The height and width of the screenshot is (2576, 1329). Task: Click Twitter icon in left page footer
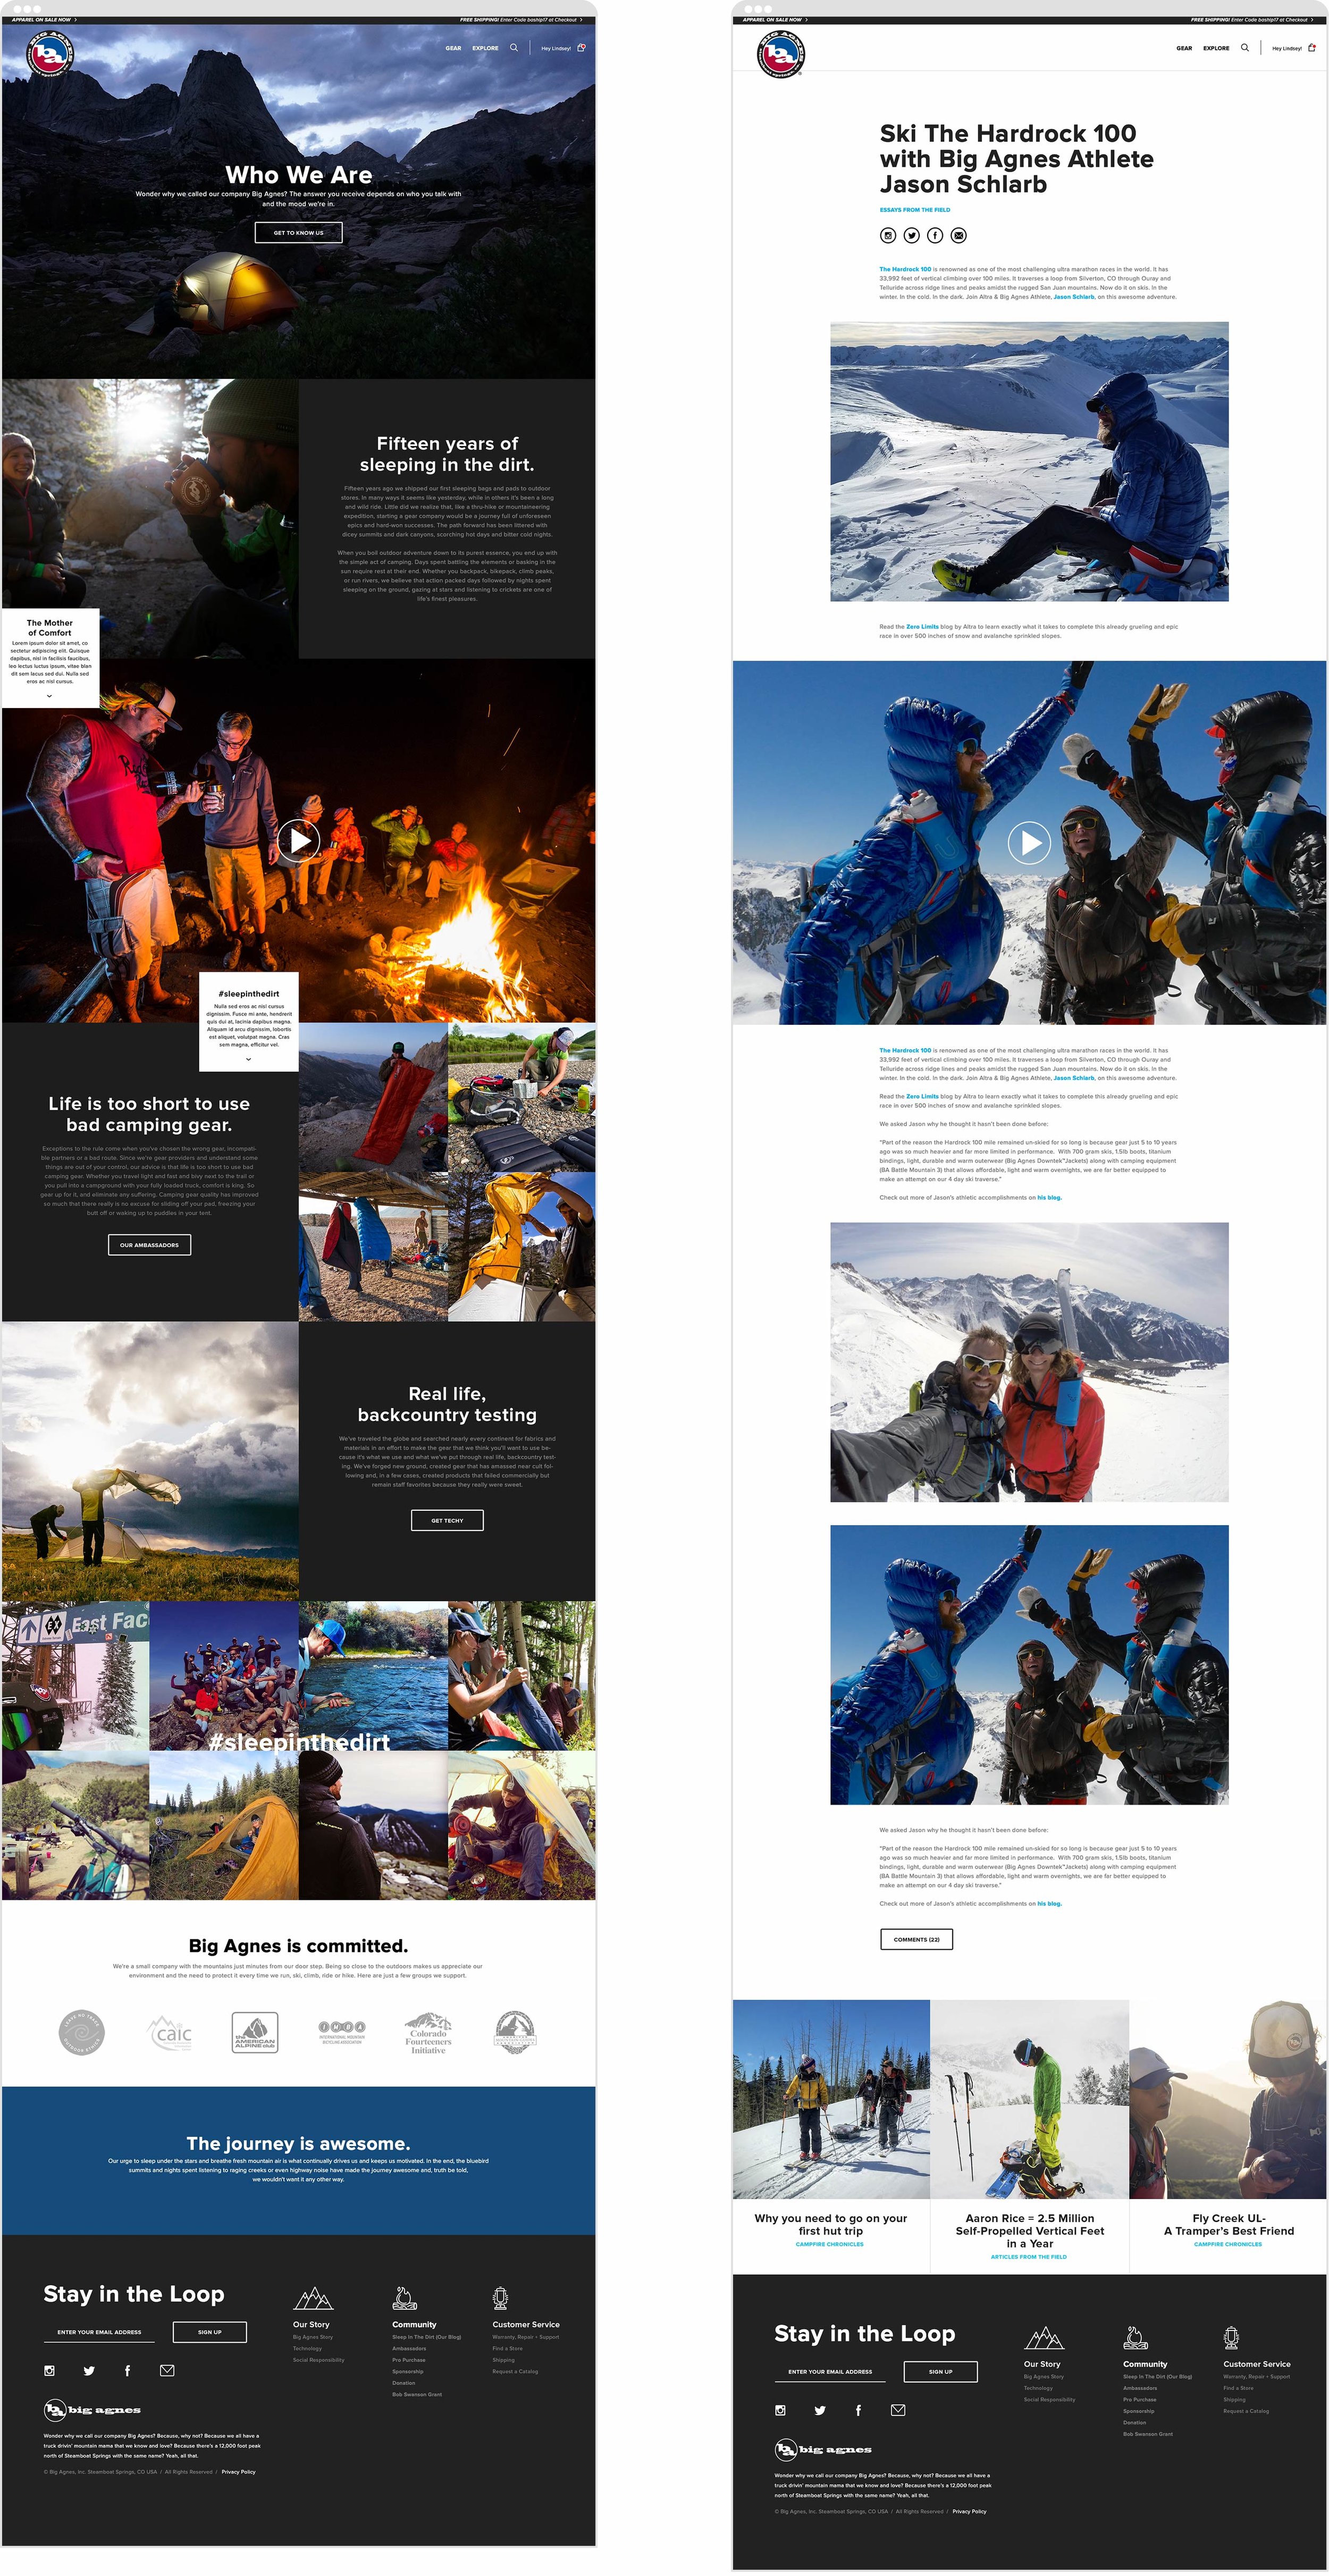coord(89,2370)
